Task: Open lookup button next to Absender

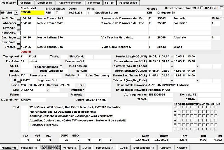Action: click(18, 23)
